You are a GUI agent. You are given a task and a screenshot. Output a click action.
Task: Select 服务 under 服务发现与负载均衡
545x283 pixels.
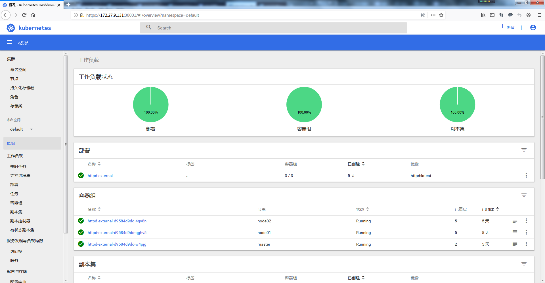[14, 261]
